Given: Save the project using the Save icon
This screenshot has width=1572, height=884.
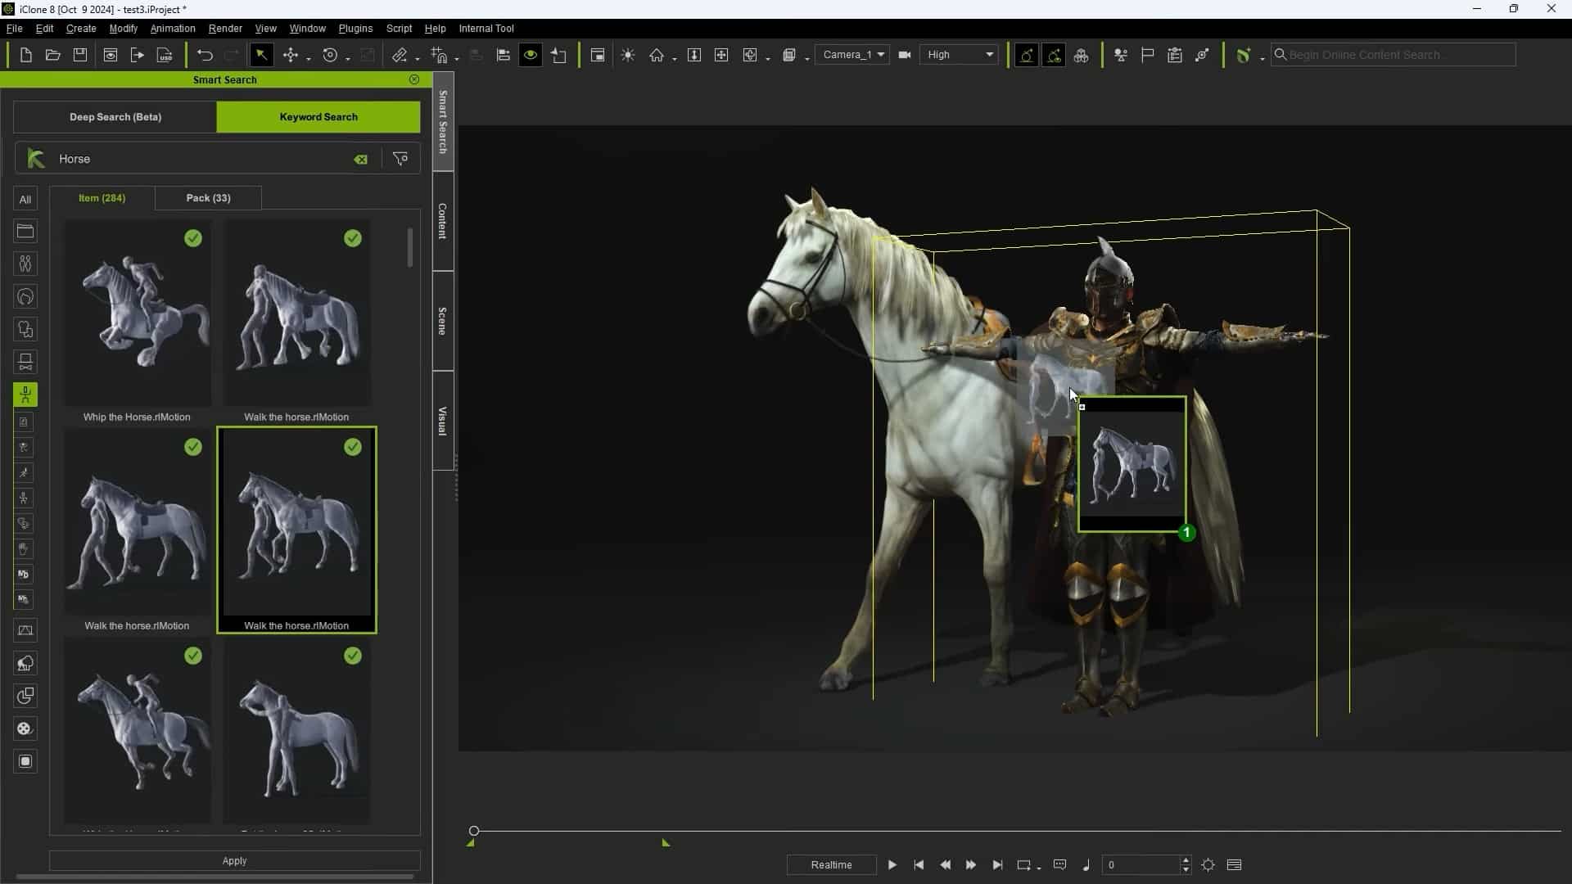Looking at the screenshot, I should click(79, 55).
